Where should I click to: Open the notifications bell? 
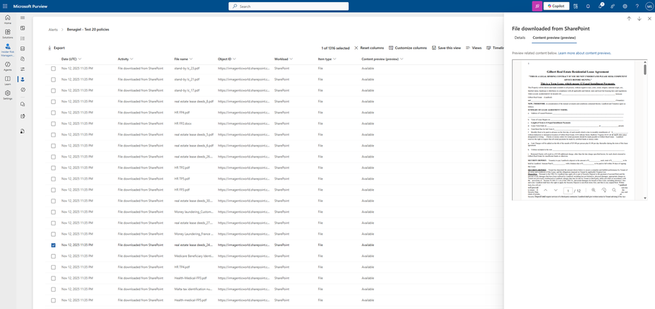click(x=588, y=6)
